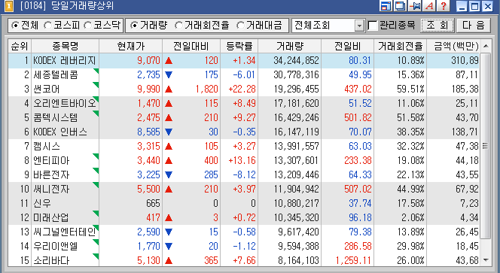Click the red up arrow for 캠시스
Screen dimensions: 500x273
(x=169, y=146)
